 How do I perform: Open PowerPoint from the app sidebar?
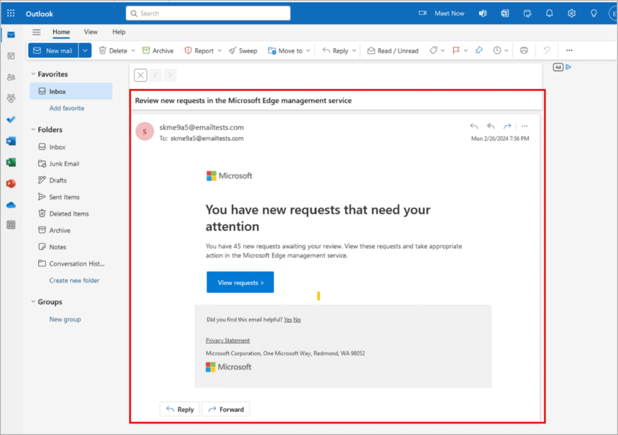tap(11, 183)
